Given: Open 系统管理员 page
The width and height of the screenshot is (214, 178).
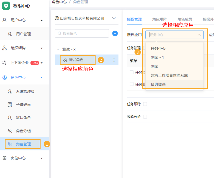Looking at the screenshot, I should coord(24,91).
